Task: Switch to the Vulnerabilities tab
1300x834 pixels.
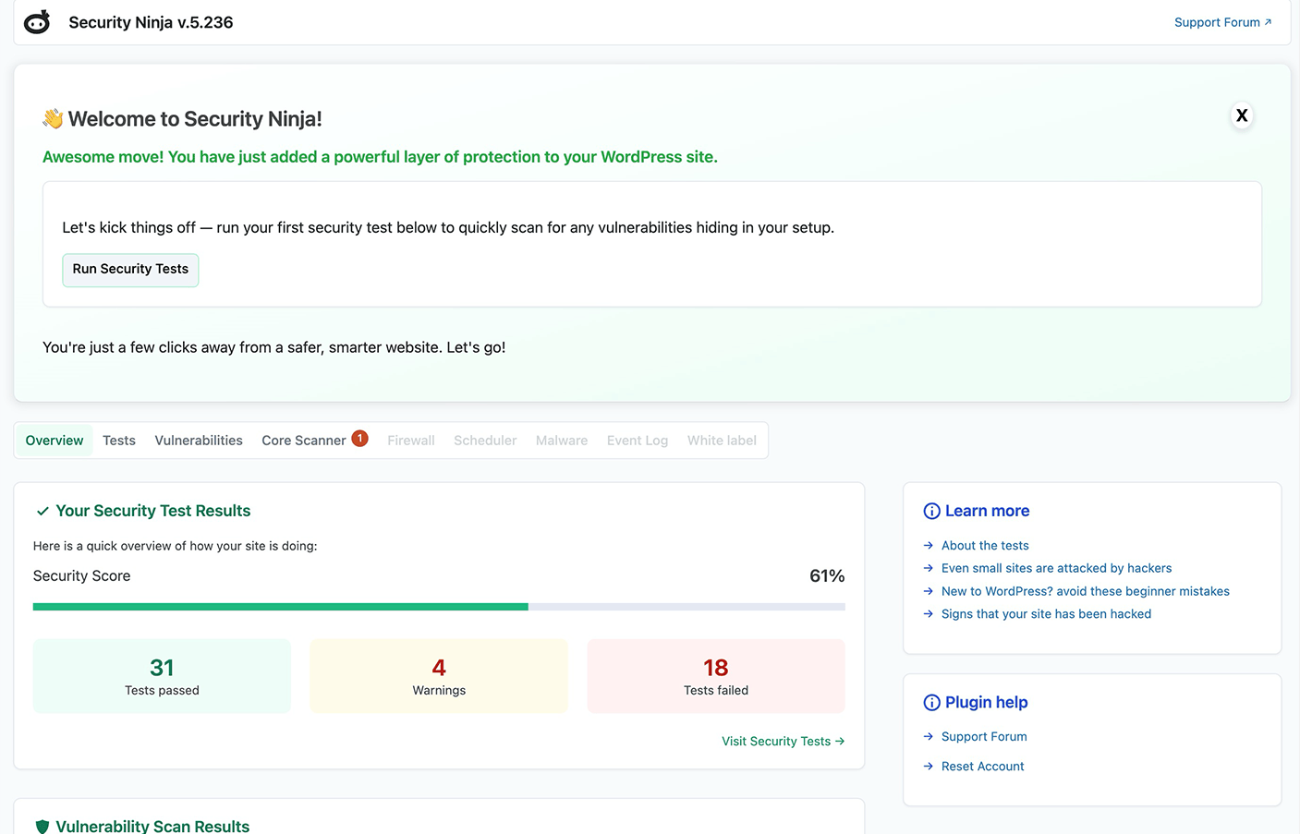Action: click(198, 440)
